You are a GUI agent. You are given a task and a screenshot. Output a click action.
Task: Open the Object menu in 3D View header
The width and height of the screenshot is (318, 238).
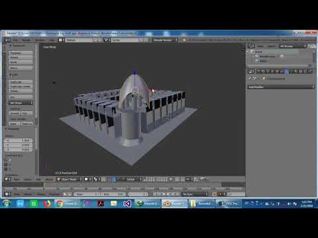pos(49,179)
